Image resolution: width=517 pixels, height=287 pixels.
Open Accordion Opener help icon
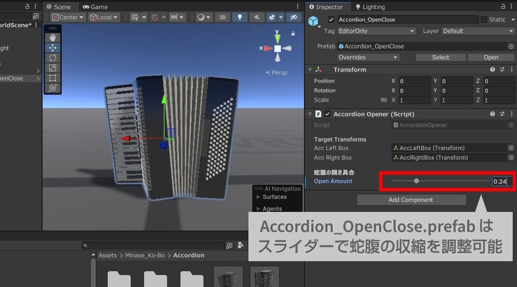pyautogui.click(x=493, y=114)
